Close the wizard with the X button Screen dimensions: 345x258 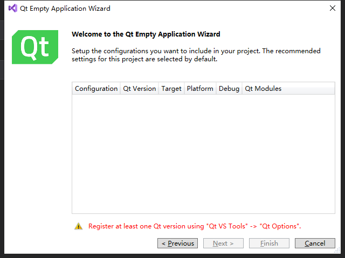333,8
